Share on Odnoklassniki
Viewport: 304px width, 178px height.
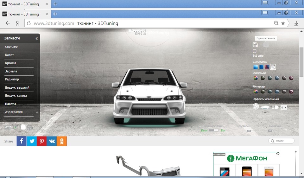62,141
